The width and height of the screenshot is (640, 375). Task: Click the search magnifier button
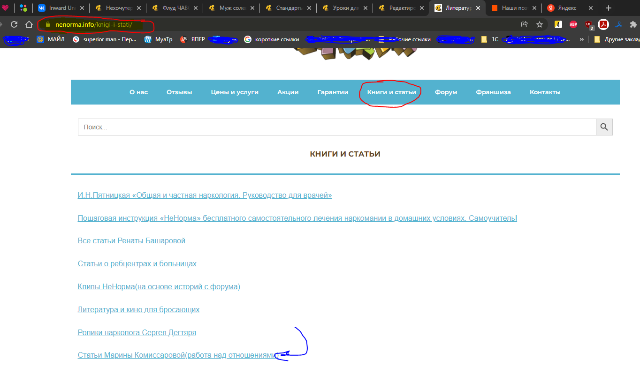click(604, 127)
